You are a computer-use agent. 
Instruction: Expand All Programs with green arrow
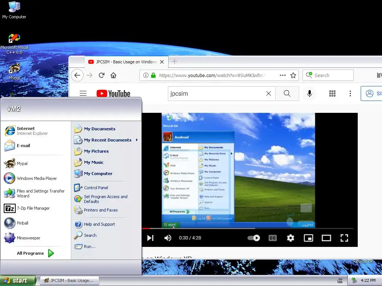[x=35, y=253]
